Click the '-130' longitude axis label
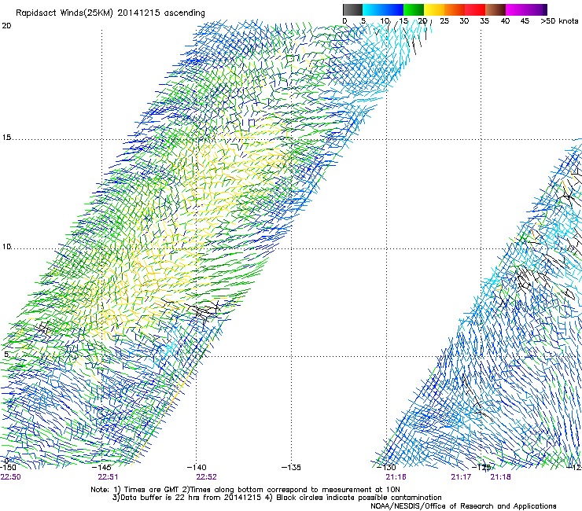 tap(386, 468)
